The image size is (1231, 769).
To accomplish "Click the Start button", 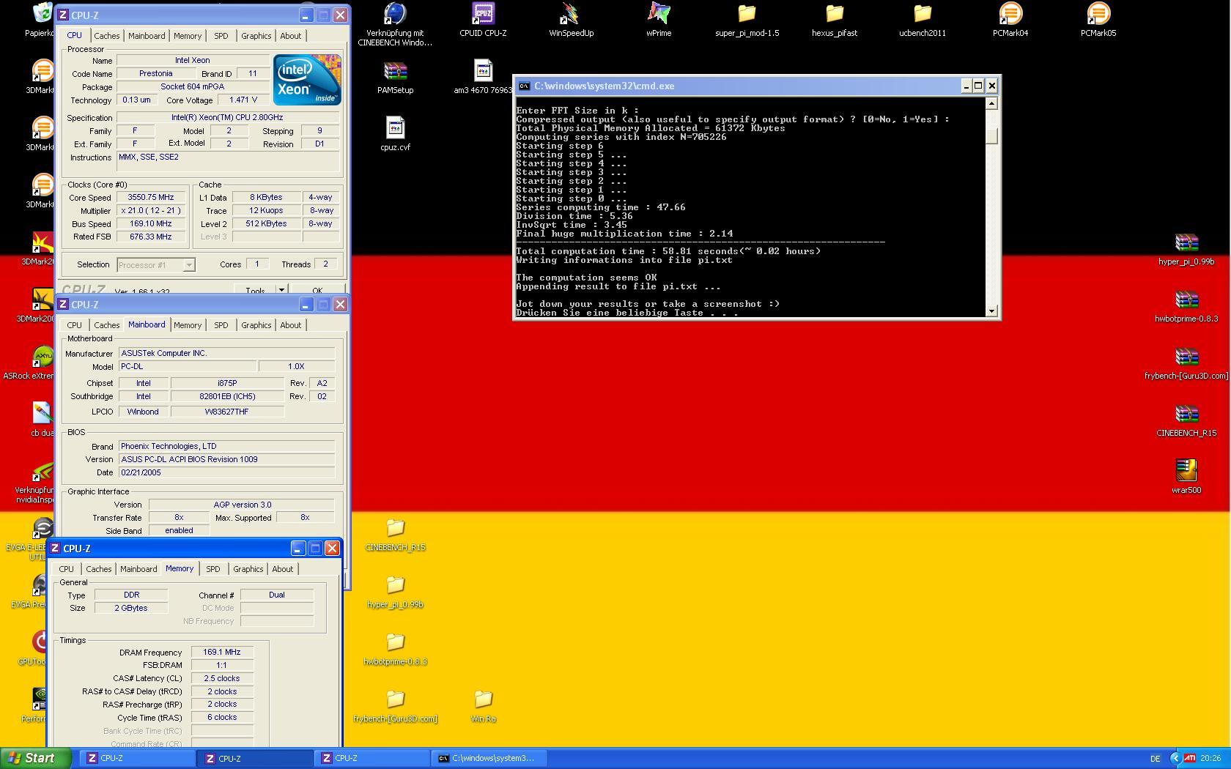I will click(35, 758).
